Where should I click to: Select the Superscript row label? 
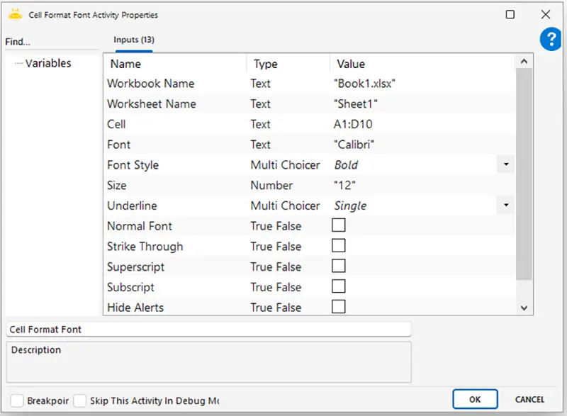(x=135, y=267)
